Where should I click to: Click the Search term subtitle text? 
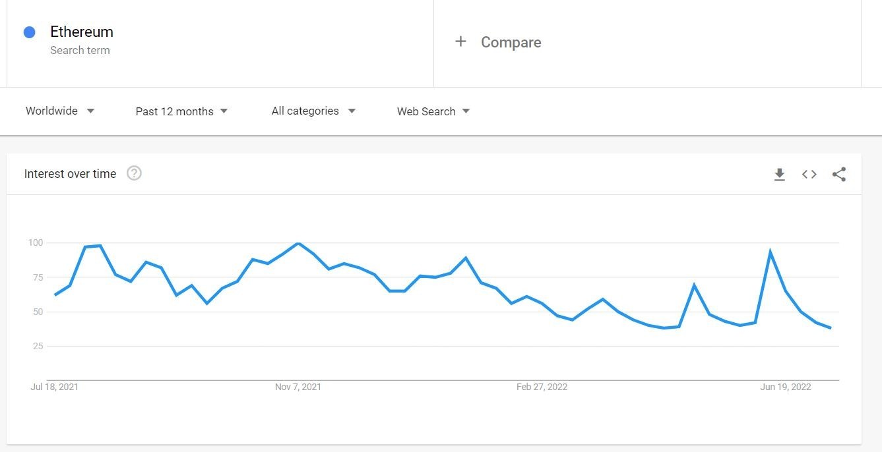pyautogui.click(x=80, y=50)
